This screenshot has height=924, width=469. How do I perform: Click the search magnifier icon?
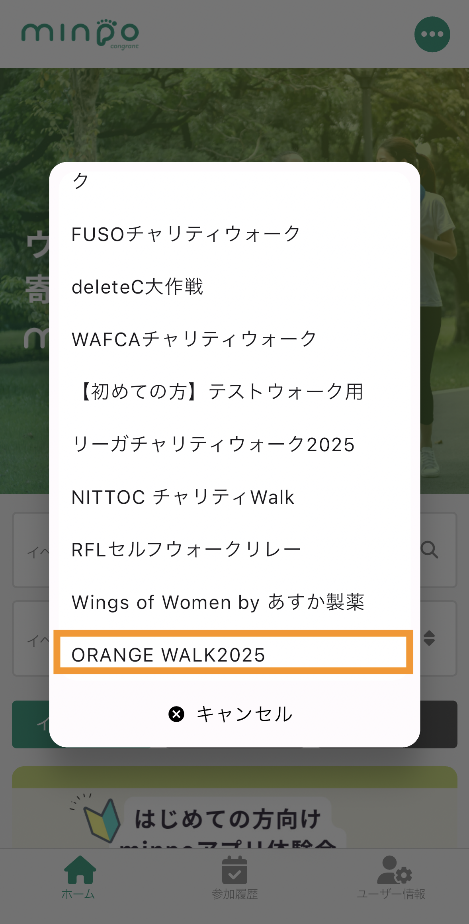pyautogui.click(x=430, y=550)
